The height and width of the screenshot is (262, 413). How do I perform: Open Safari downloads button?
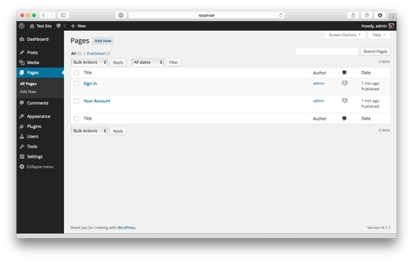(x=380, y=15)
